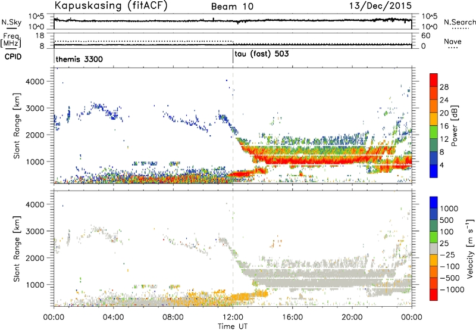Click the 16 dB colorbar tick label
The width and height of the screenshot is (476, 330).
click(444, 126)
